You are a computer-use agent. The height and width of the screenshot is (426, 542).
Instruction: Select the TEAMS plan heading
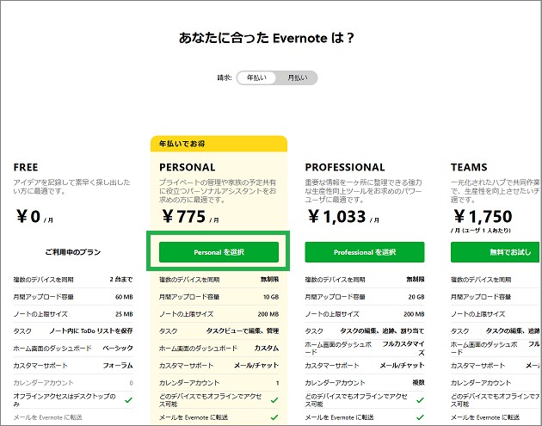click(469, 167)
